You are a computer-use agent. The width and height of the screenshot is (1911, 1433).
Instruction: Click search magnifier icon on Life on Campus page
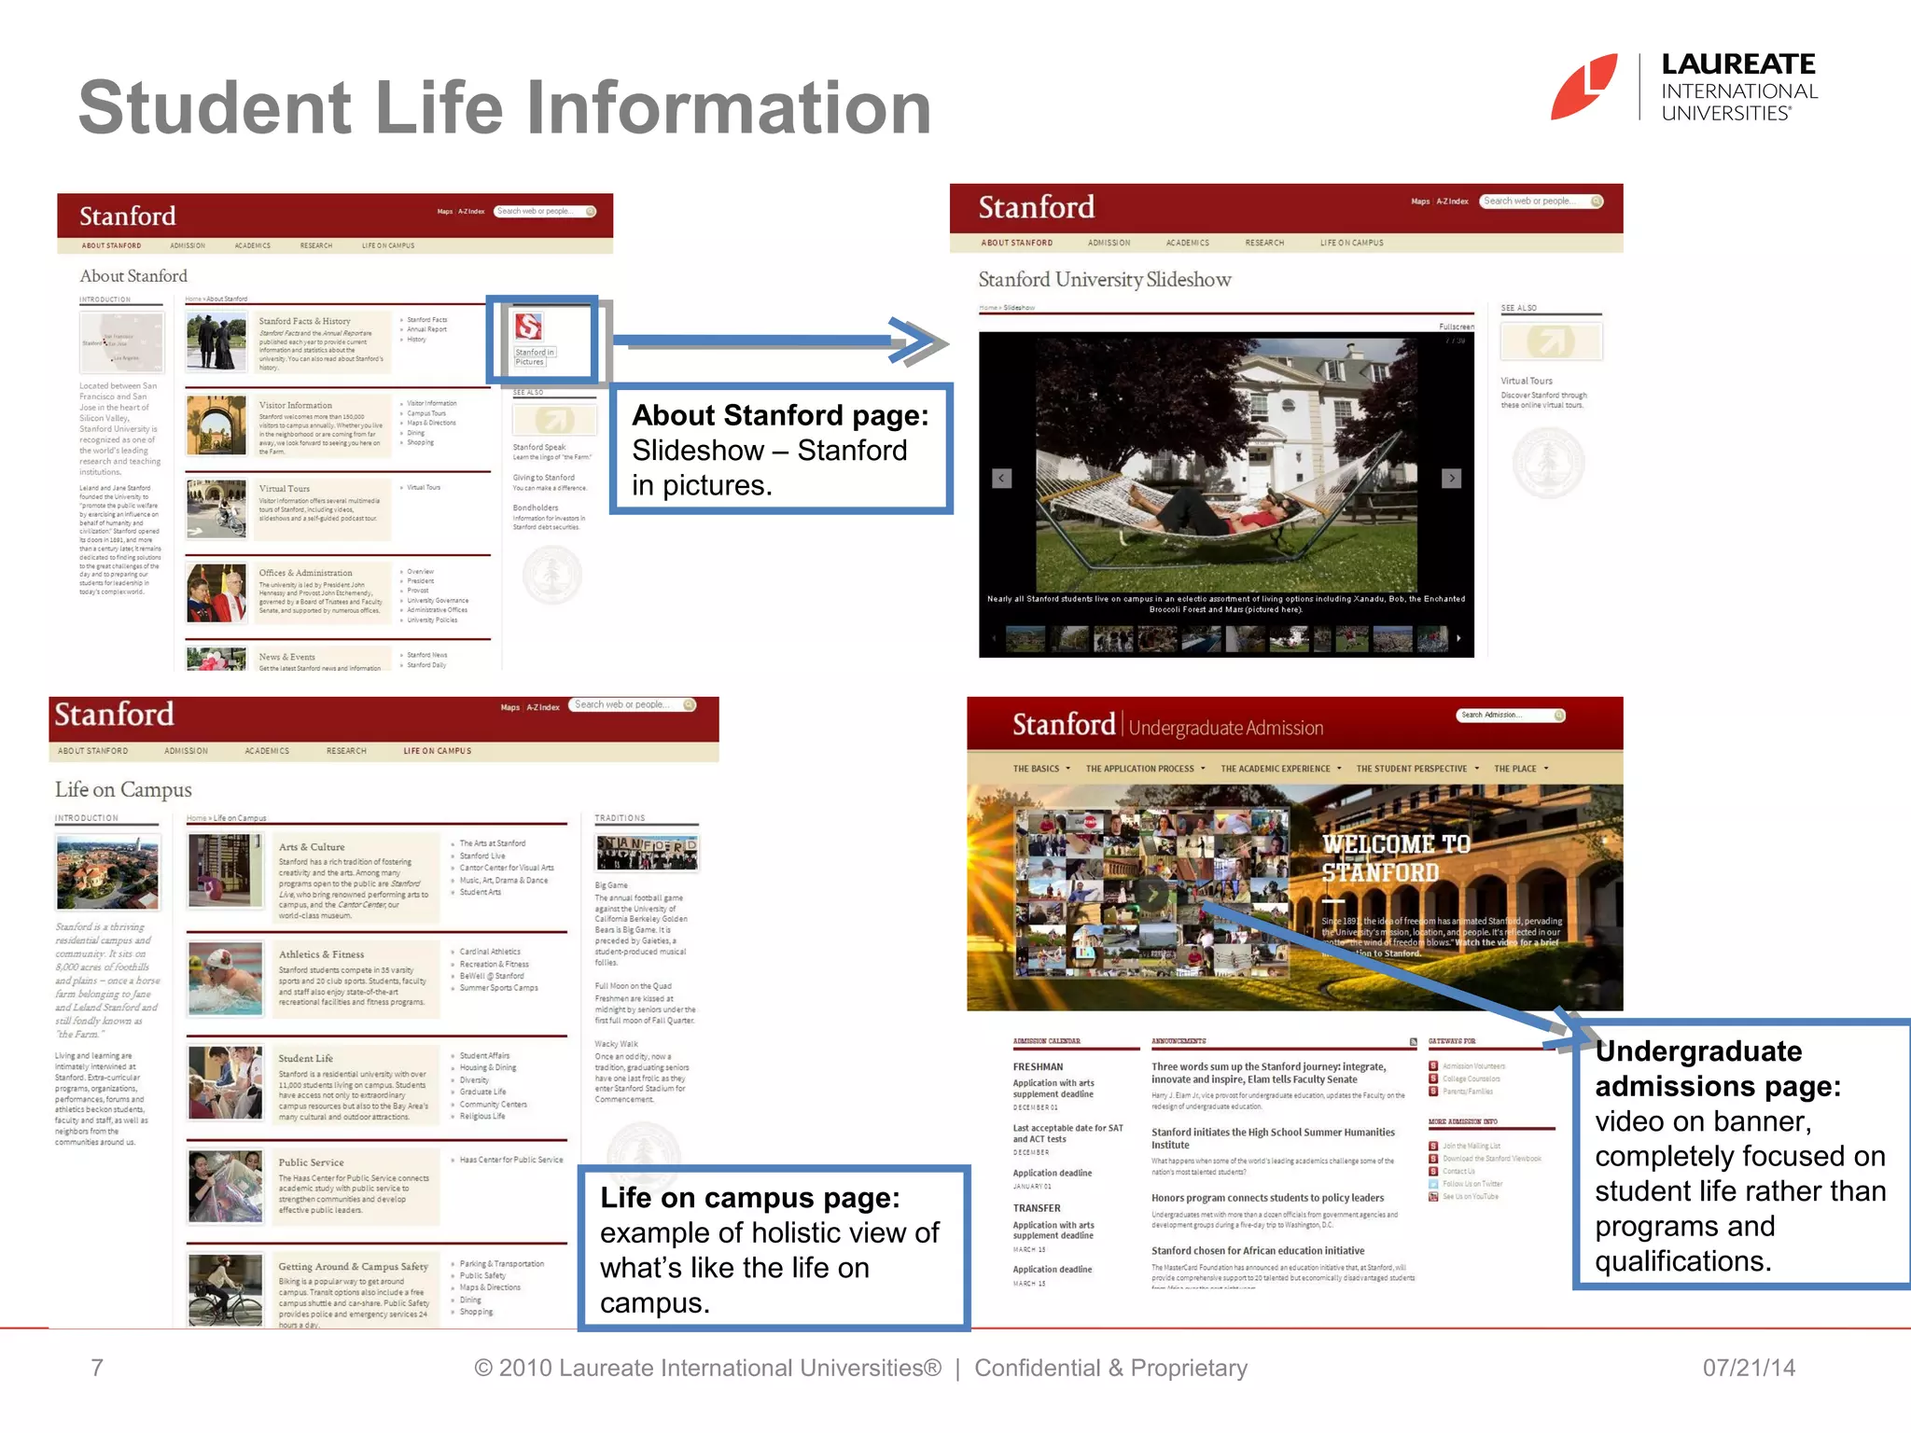point(690,705)
